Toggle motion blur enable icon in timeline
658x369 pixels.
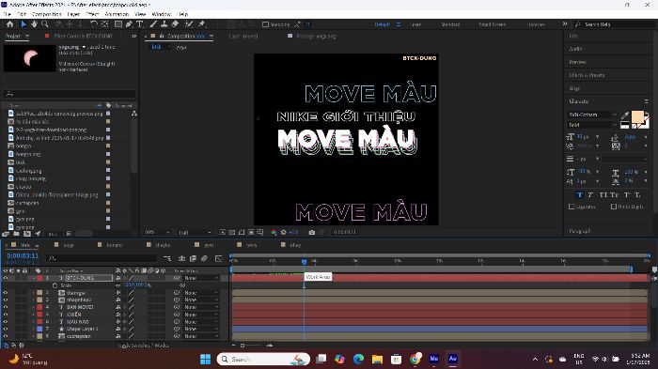204,258
